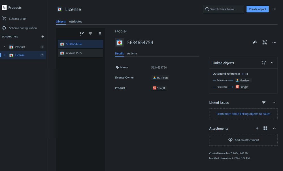Screen dimensions: 283x171
Task: Collapse the Linked issues section
Action: pyautogui.click(x=274, y=102)
